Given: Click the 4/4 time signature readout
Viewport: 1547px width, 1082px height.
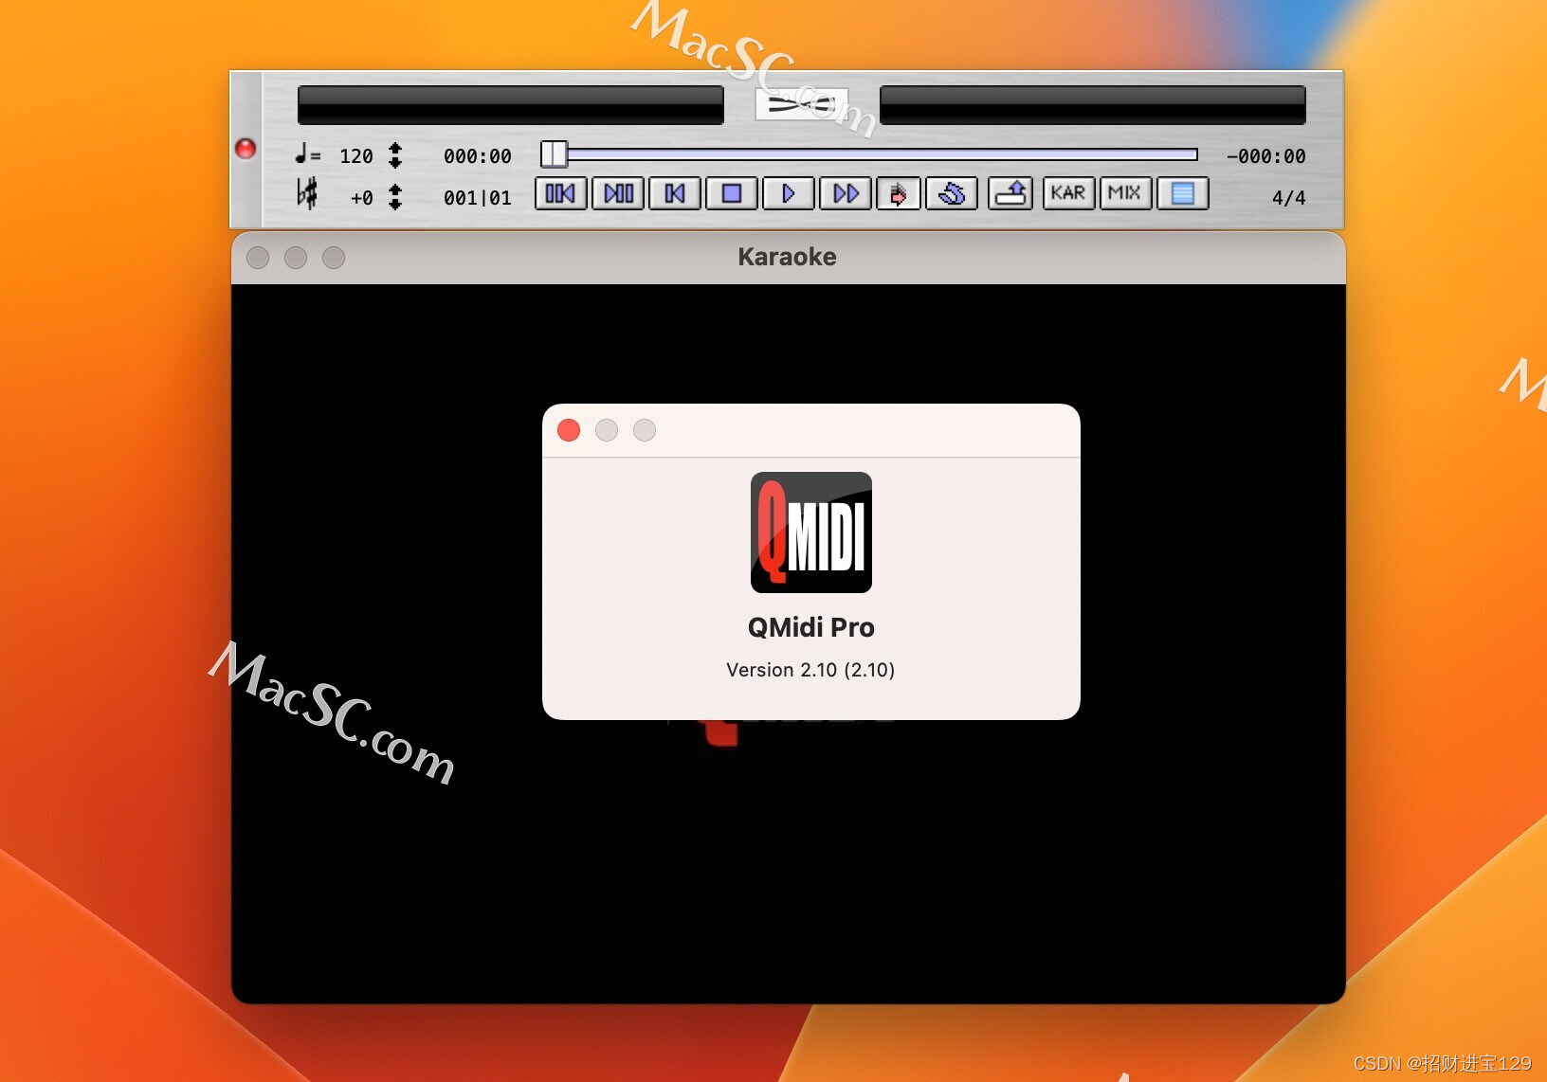Looking at the screenshot, I should pos(1289,198).
